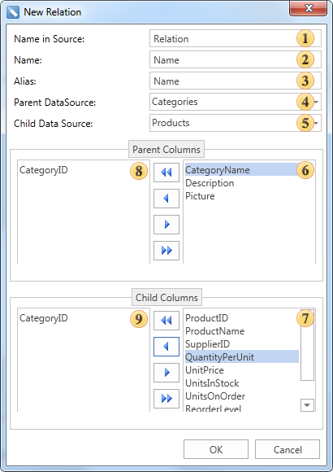
Task: Click the single-left arrow in Parent Columns
Action: tap(166, 199)
